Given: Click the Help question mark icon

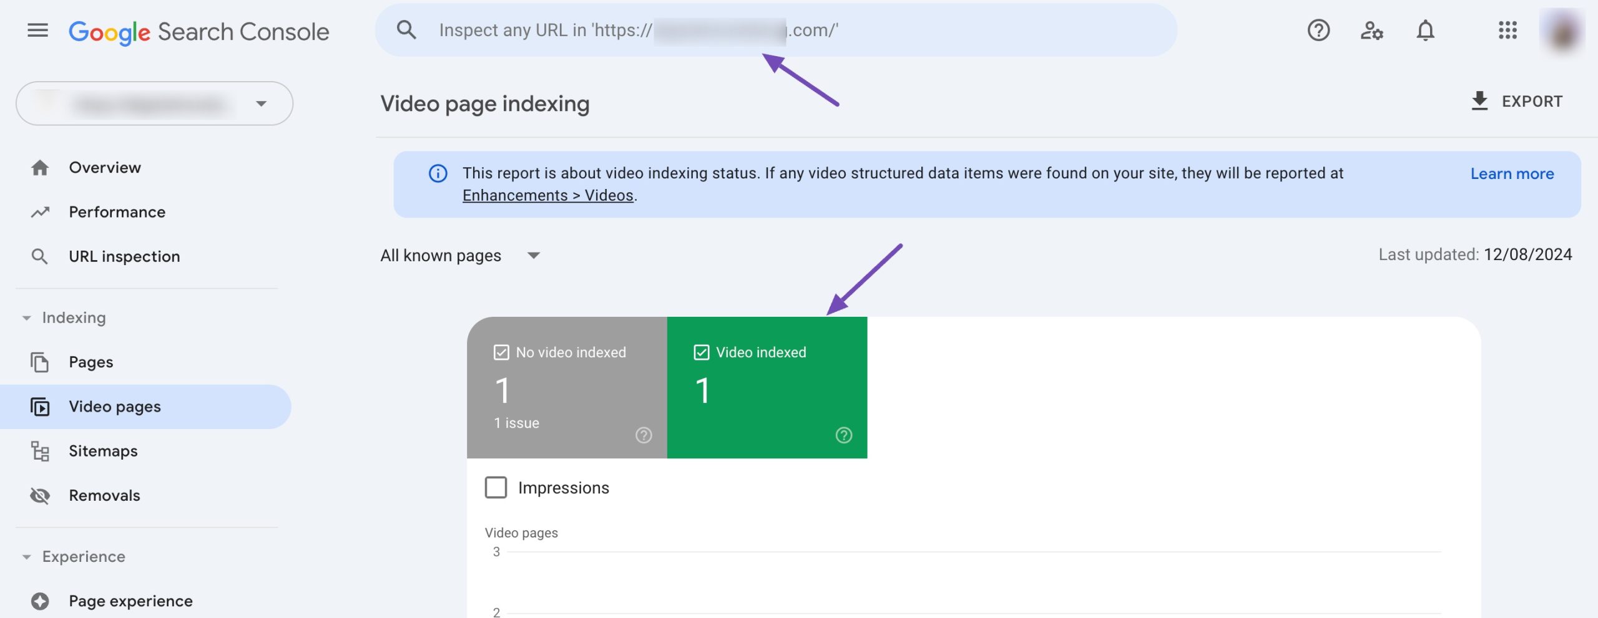Looking at the screenshot, I should click(1318, 30).
